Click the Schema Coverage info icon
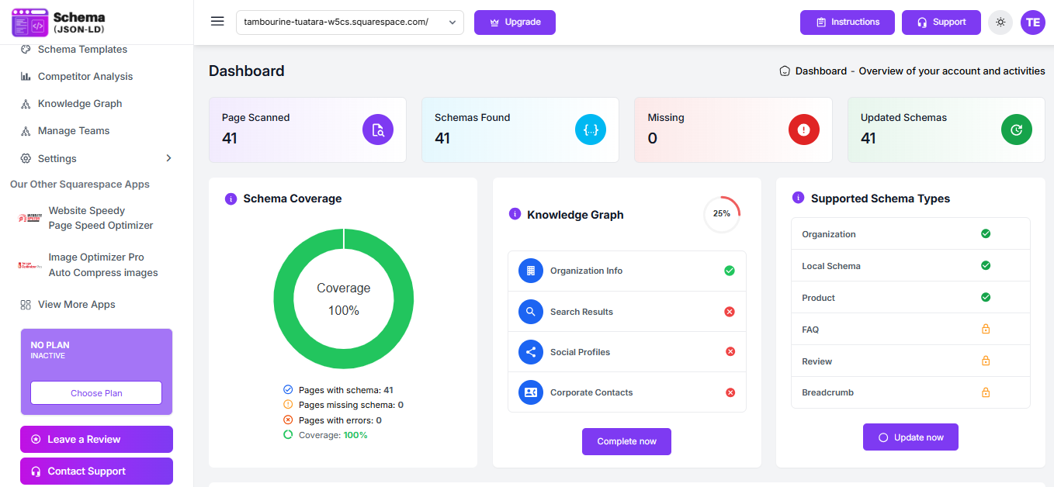Screen dimensions: 1054x487 point(231,199)
